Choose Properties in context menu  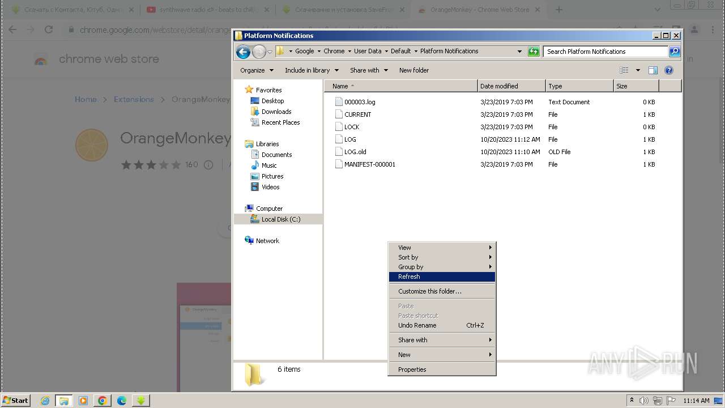pyautogui.click(x=442, y=369)
